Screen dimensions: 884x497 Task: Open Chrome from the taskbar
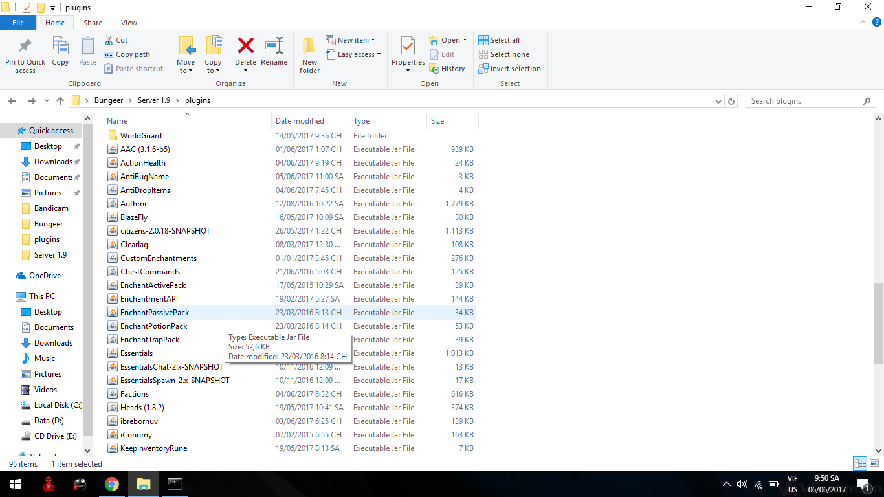click(112, 483)
